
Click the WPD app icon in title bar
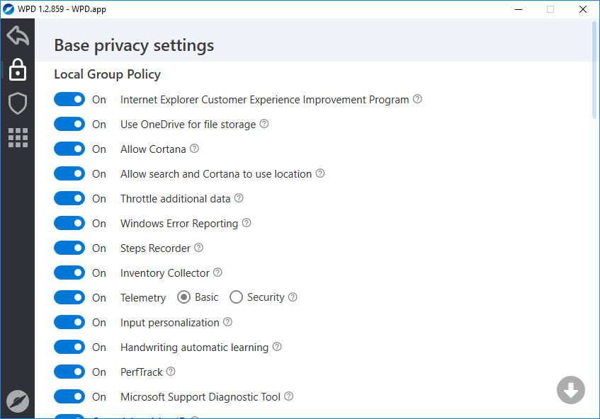[x=8, y=8]
